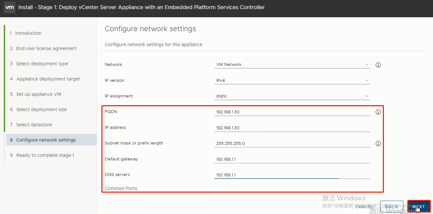
Task: Edit the Subnet mask or prefix length field
Action: pyautogui.click(x=292, y=144)
